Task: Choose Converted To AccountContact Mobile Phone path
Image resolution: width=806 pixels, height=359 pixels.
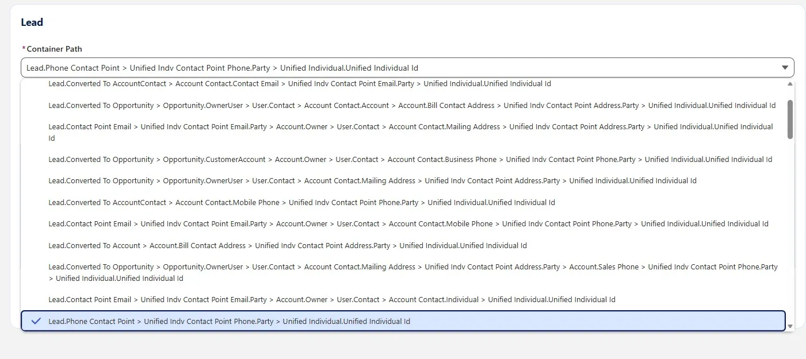Action: 403,203
